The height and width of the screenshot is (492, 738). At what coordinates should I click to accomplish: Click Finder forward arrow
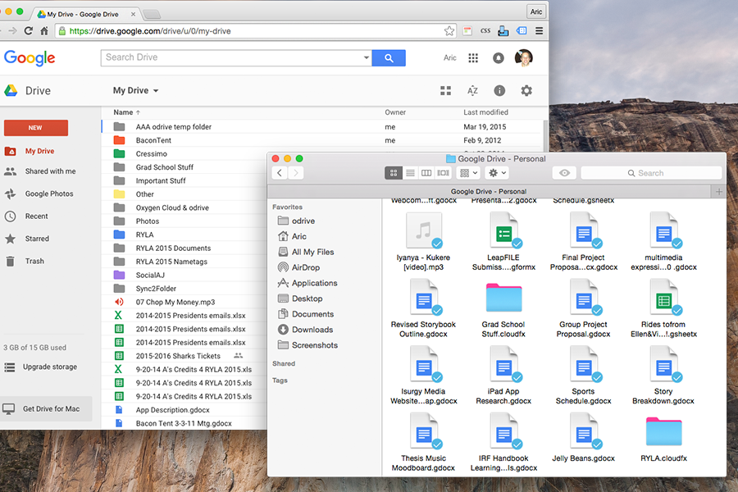295,173
